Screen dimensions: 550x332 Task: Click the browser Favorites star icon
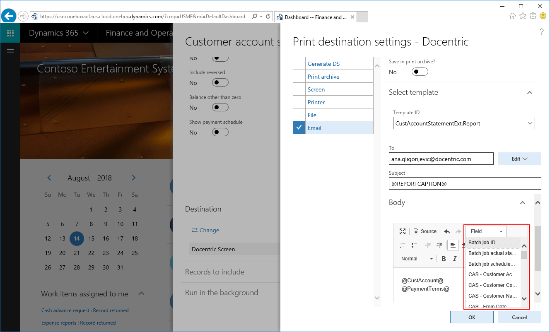point(523,16)
